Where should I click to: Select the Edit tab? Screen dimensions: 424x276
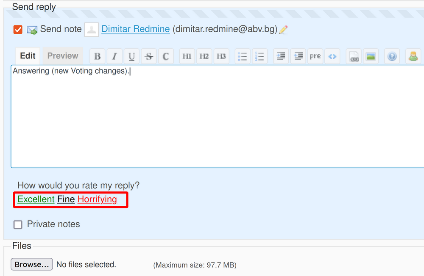tap(28, 56)
